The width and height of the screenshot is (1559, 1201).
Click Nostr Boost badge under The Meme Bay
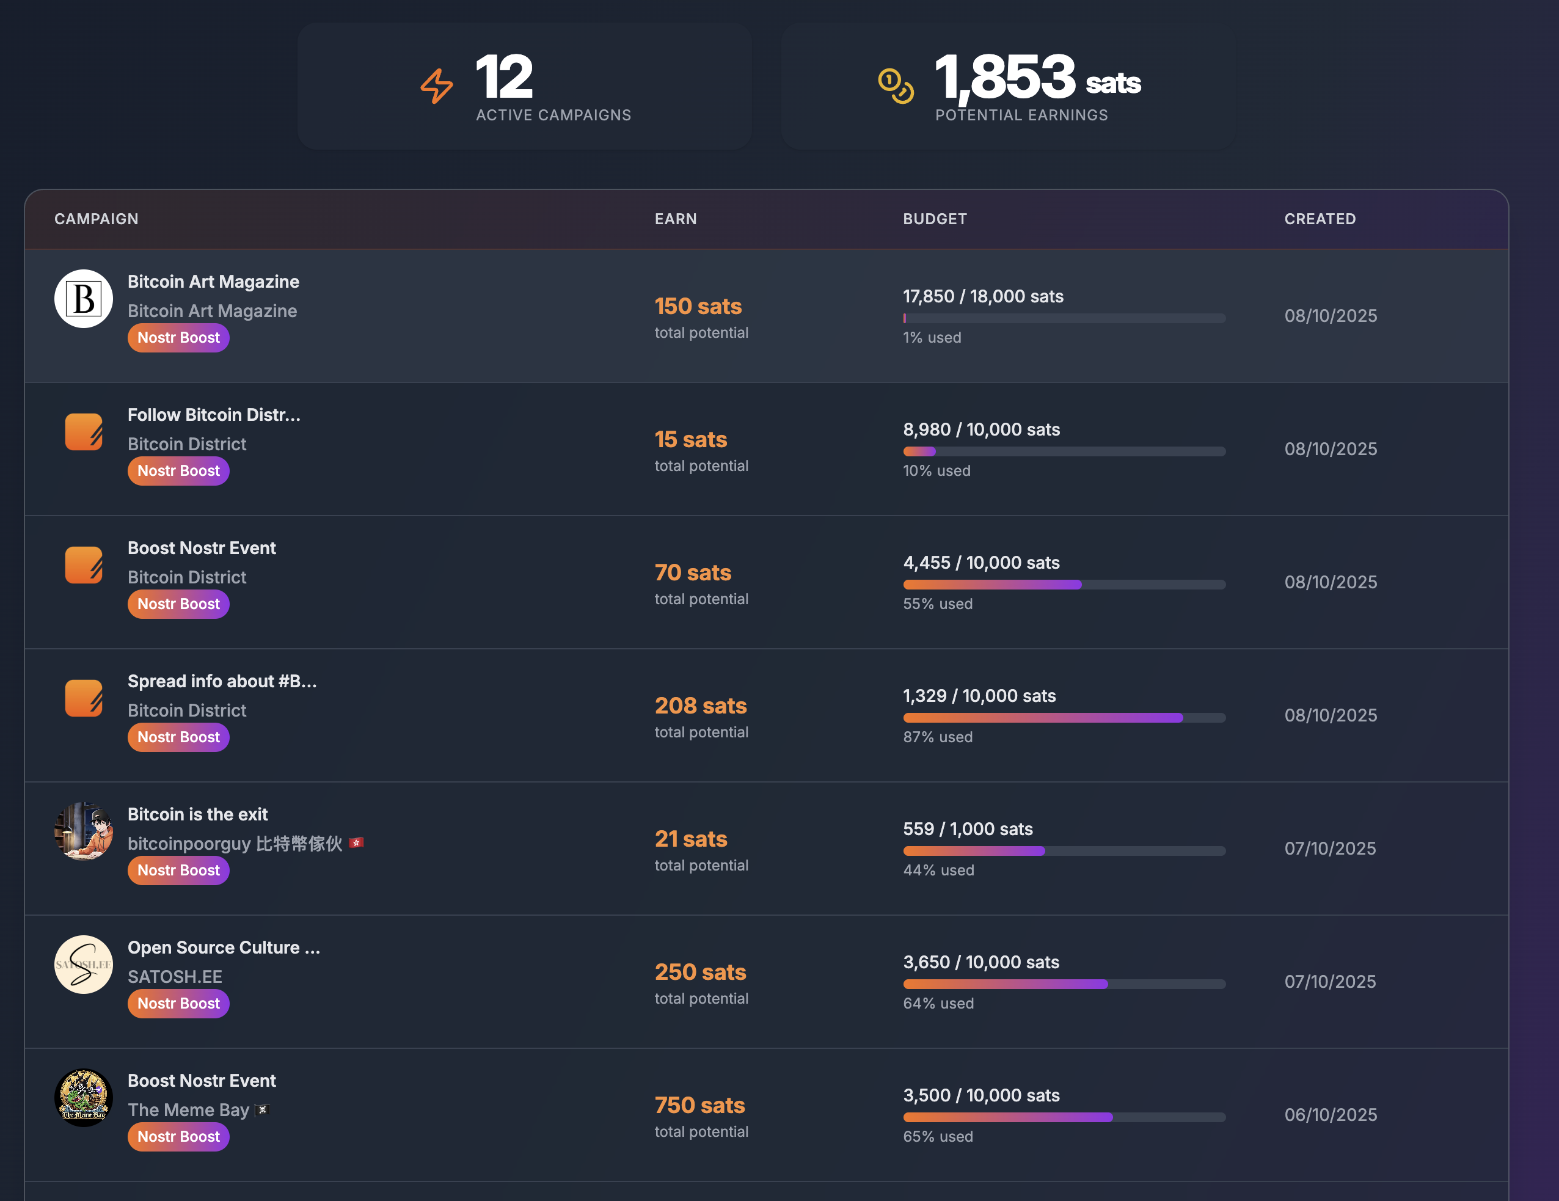[x=178, y=1136]
